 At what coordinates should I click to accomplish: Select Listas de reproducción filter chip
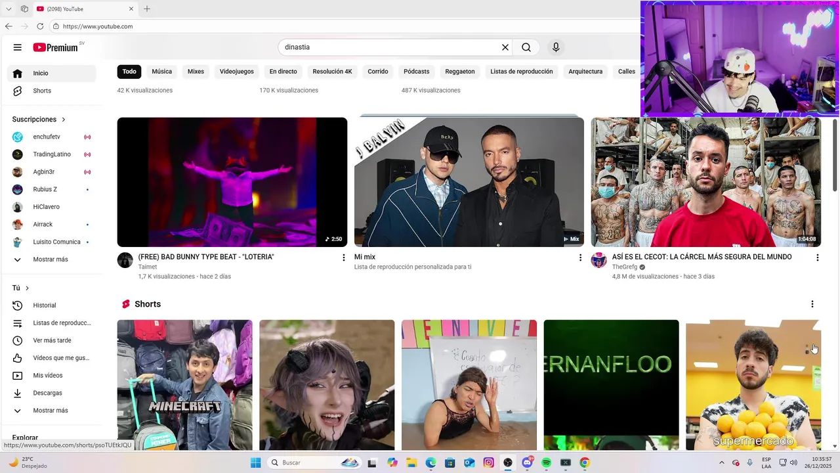[x=522, y=72]
